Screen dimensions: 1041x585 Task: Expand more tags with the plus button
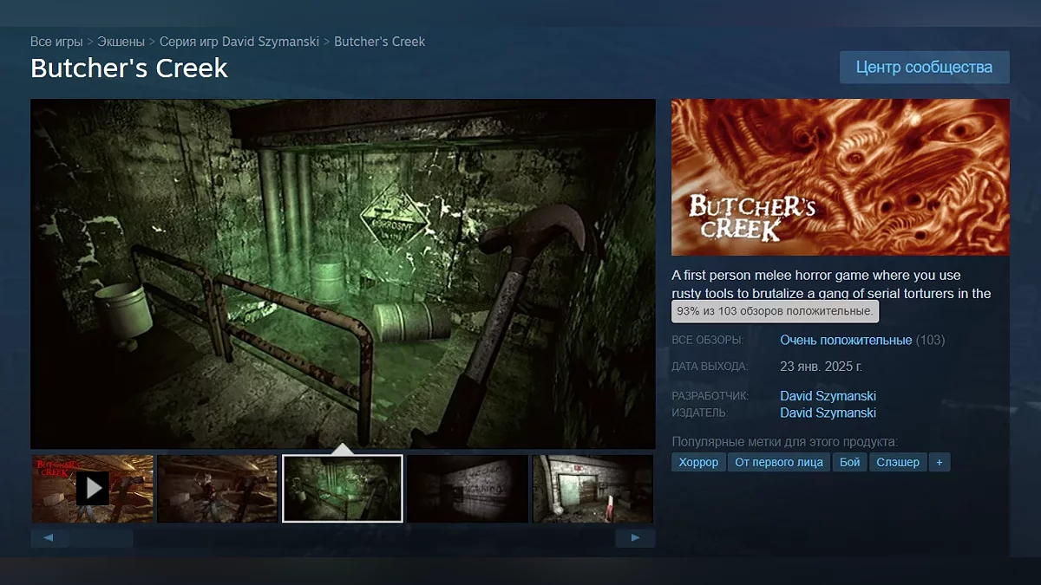coord(940,462)
